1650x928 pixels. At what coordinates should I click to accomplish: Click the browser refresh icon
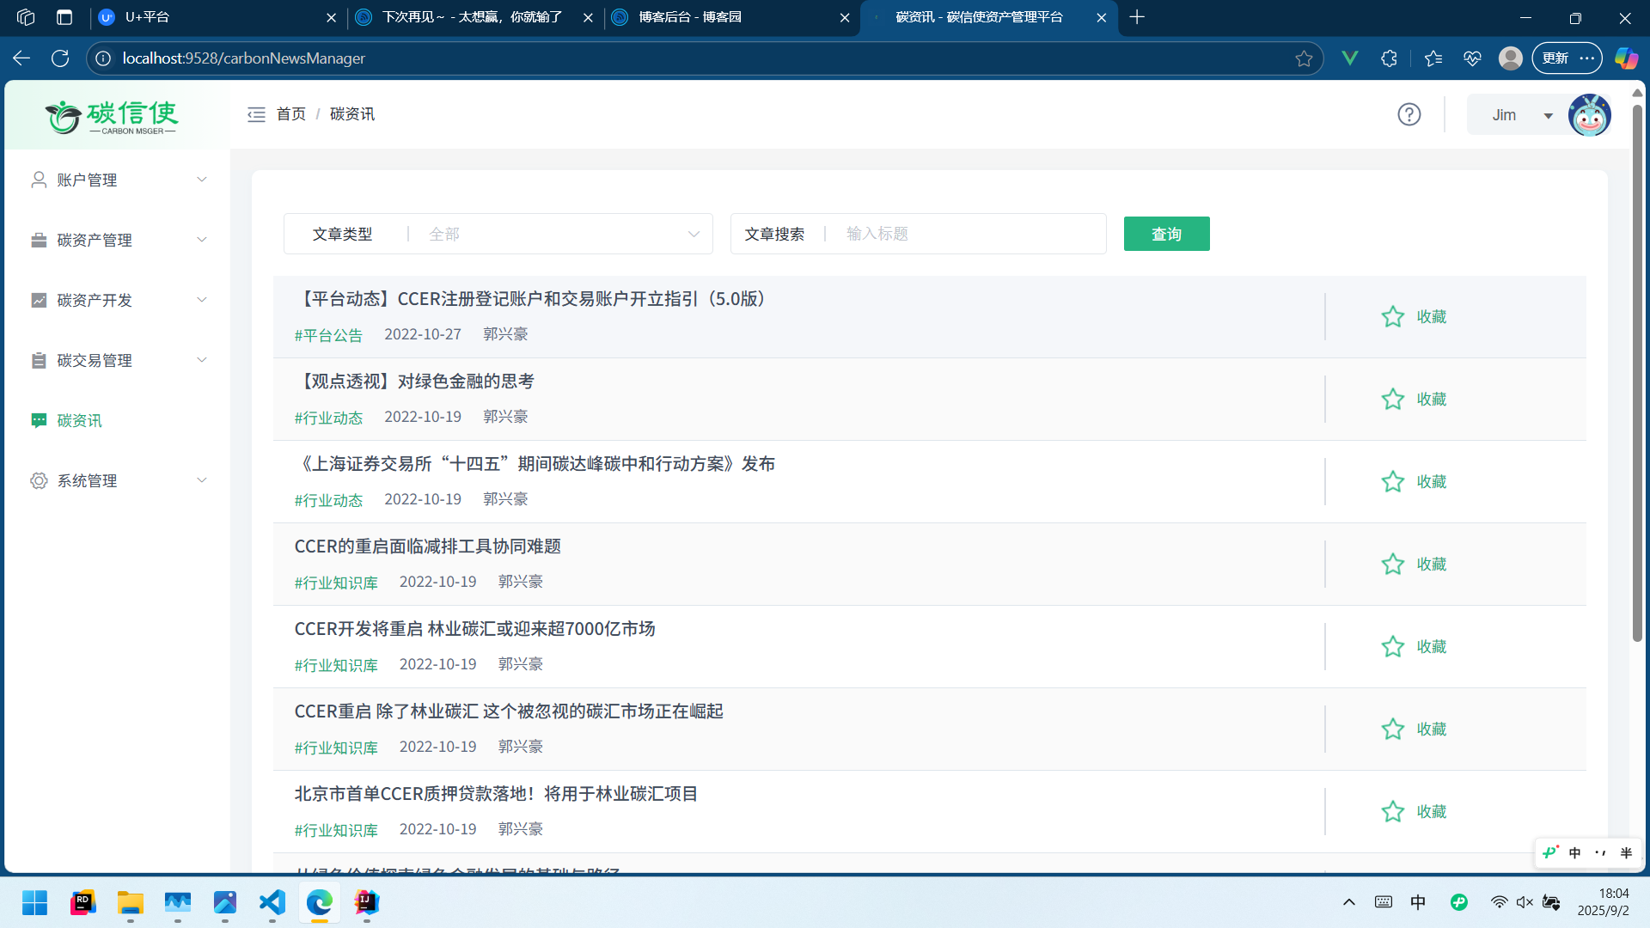[60, 58]
